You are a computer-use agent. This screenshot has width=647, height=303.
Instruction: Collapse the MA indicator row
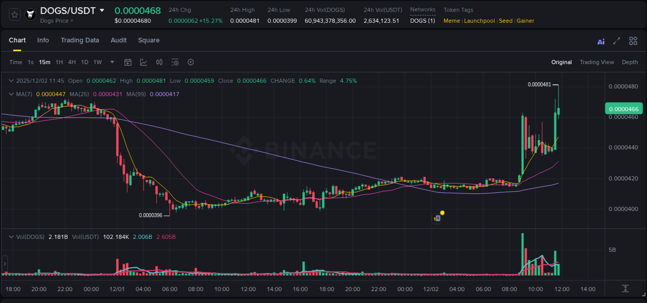(x=11, y=94)
